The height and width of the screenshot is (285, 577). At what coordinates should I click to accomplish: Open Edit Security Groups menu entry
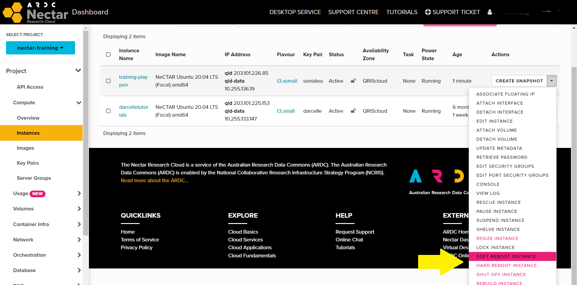pyautogui.click(x=512, y=166)
